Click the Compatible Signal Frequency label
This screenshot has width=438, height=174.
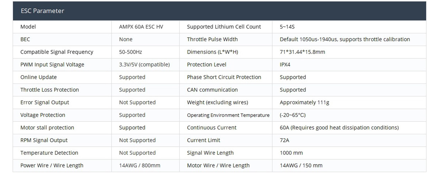[x=57, y=52]
